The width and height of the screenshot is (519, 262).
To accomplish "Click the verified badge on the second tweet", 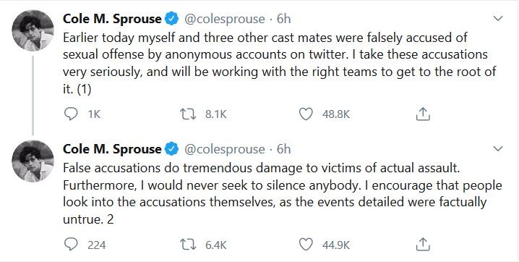I will [172, 149].
